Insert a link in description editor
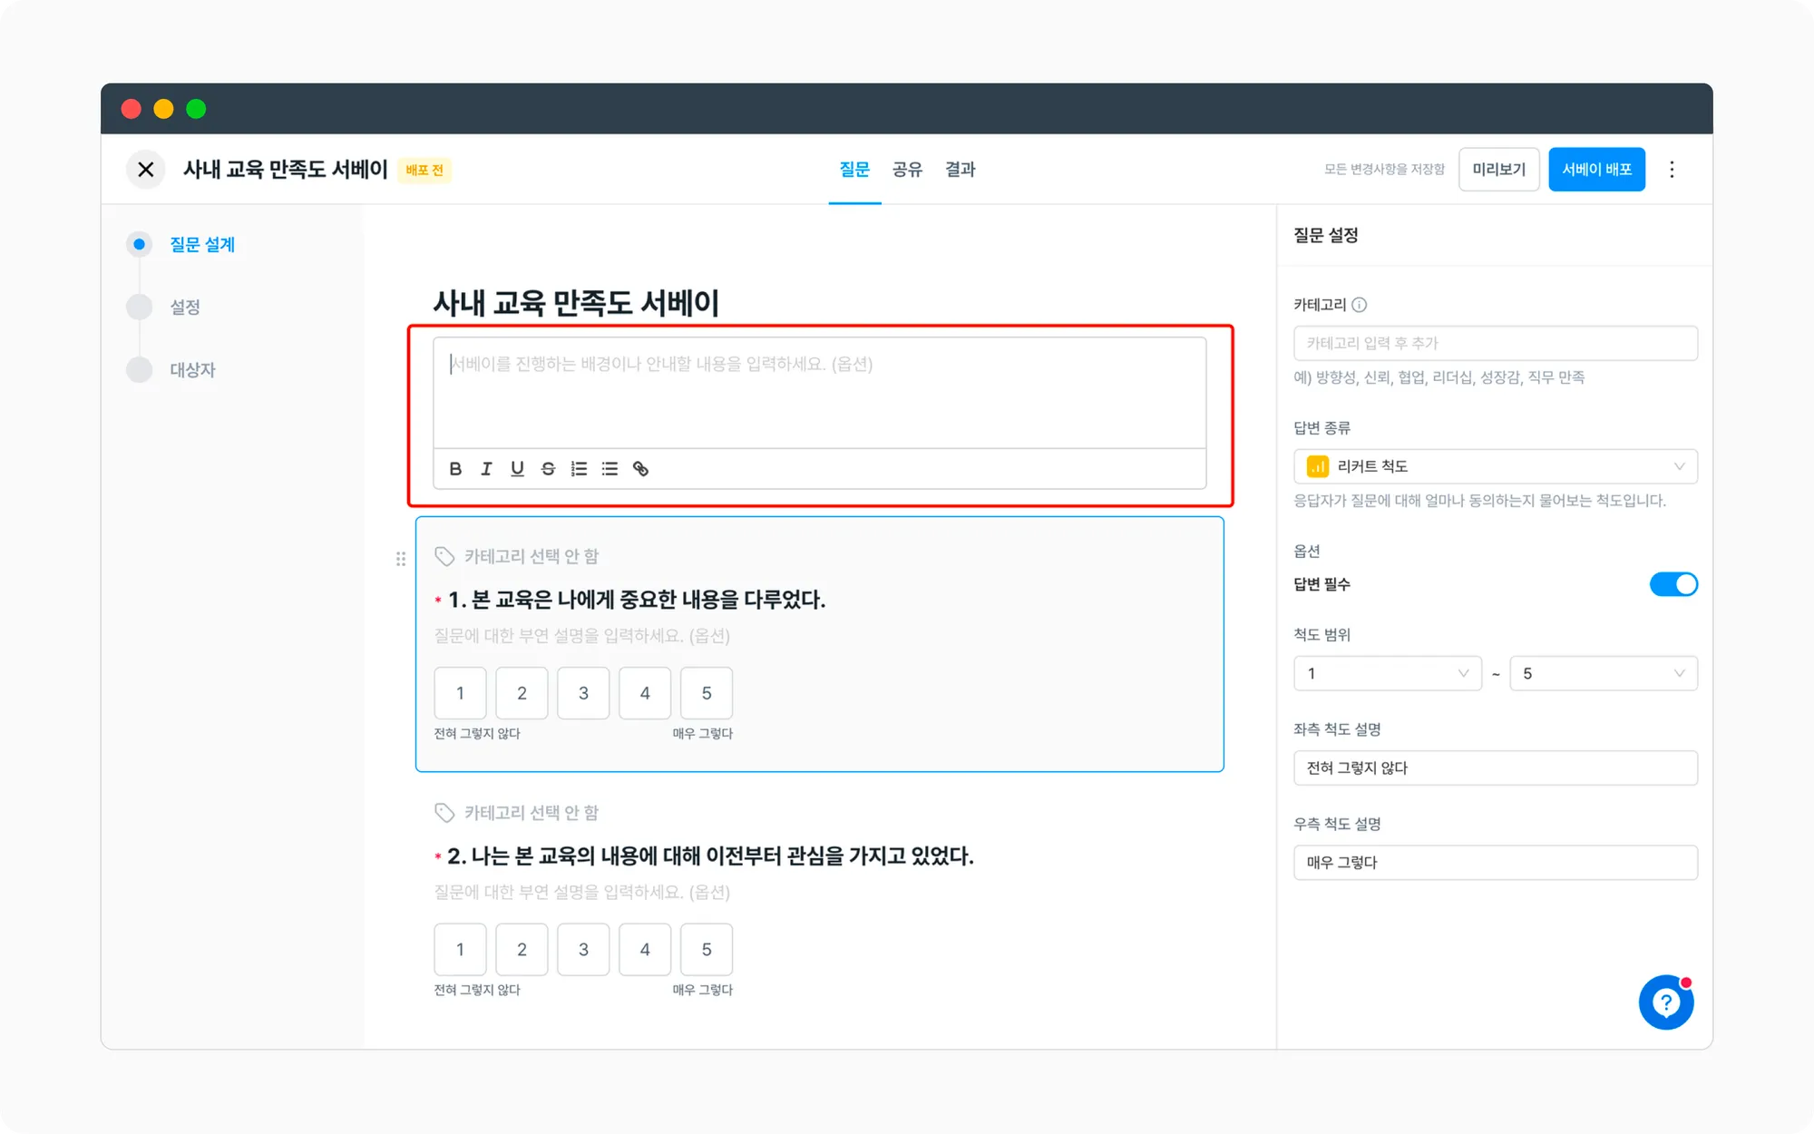1814x1134 pixels. point(640,469)
